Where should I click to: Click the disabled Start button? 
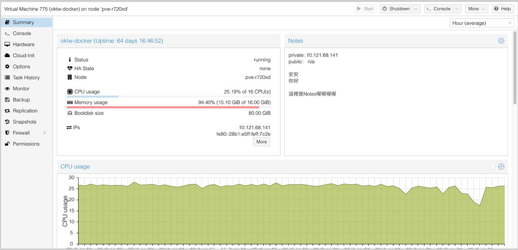[x=365, y=9]
